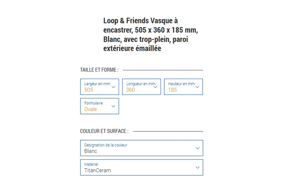
Task: Click the Blanc color value
Action: point(91,151)
